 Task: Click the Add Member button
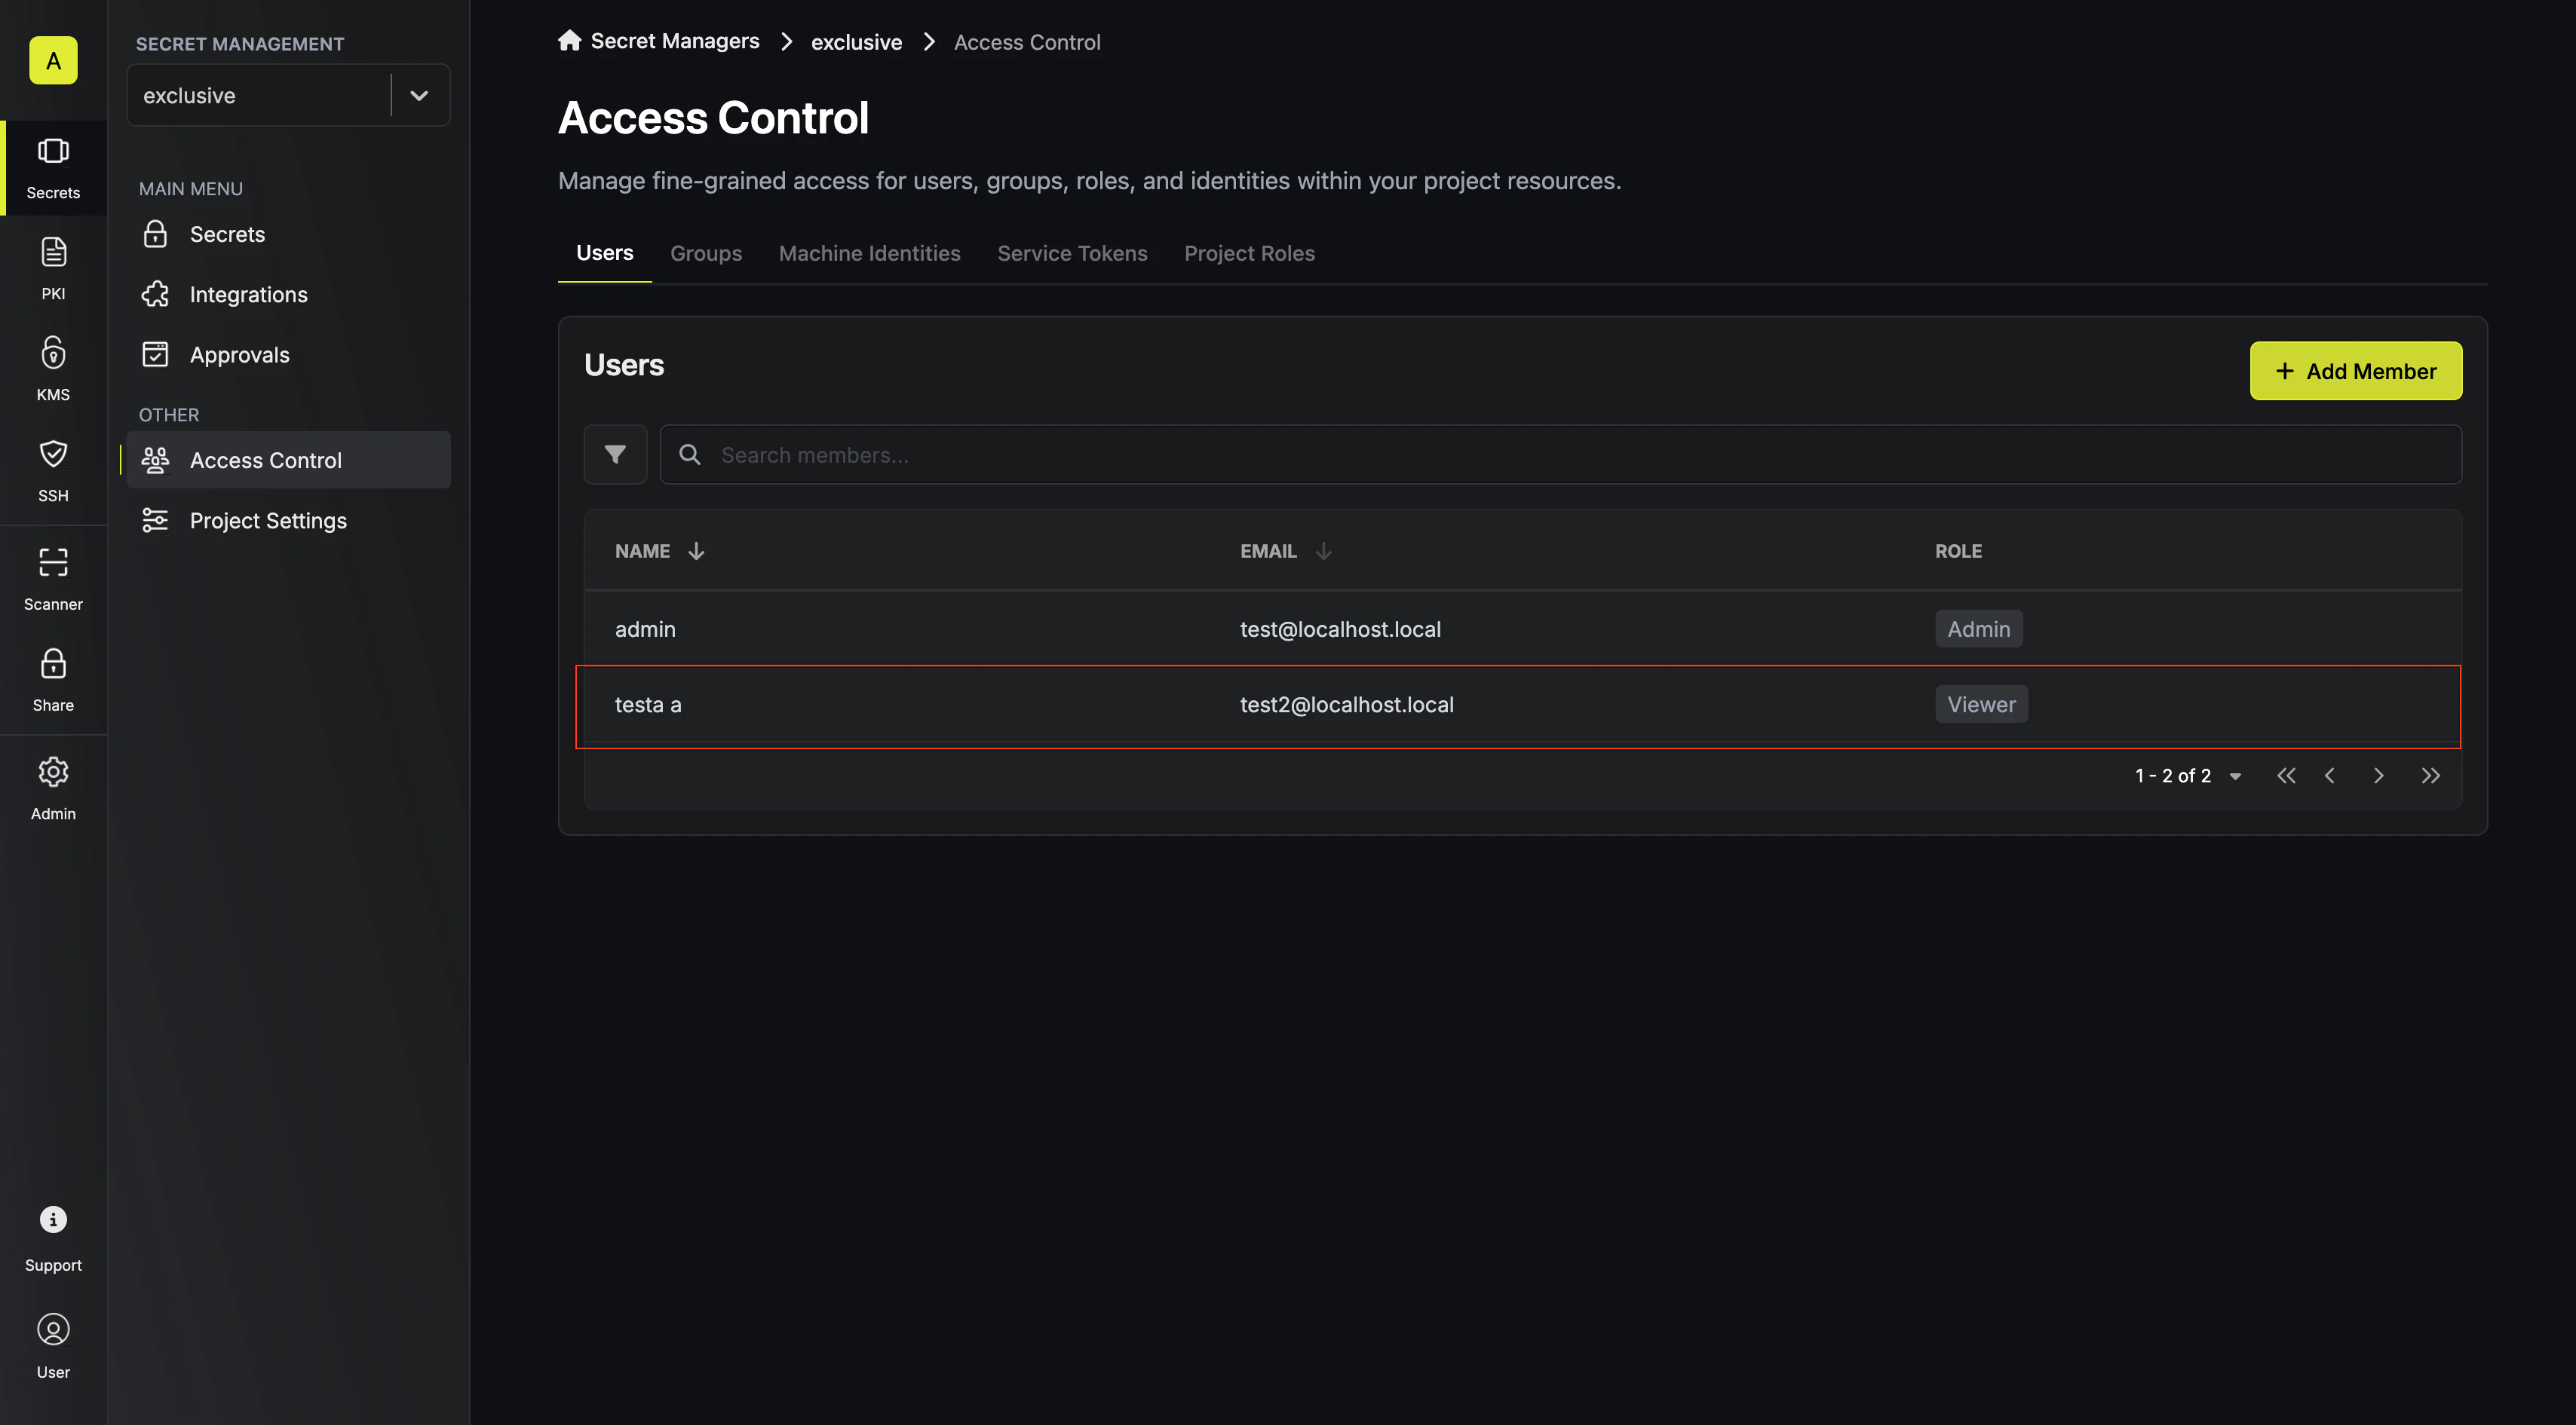click(2356, 371)
